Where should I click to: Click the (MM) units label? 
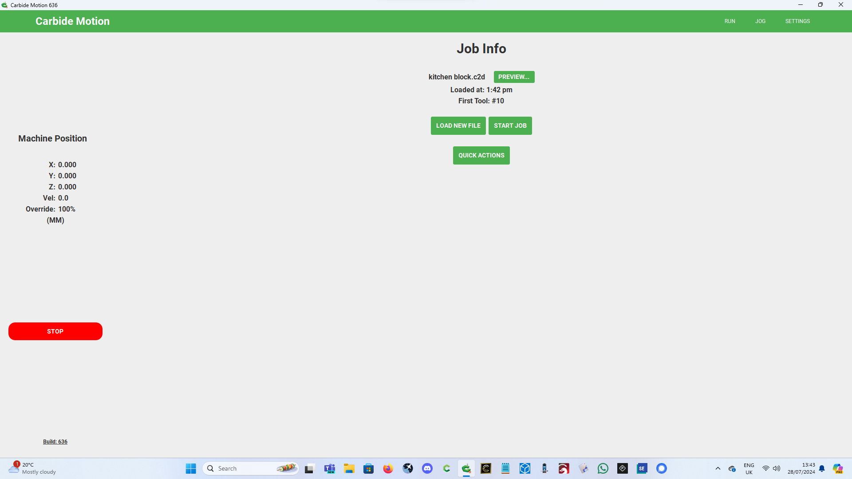click(x=55, y=220)
